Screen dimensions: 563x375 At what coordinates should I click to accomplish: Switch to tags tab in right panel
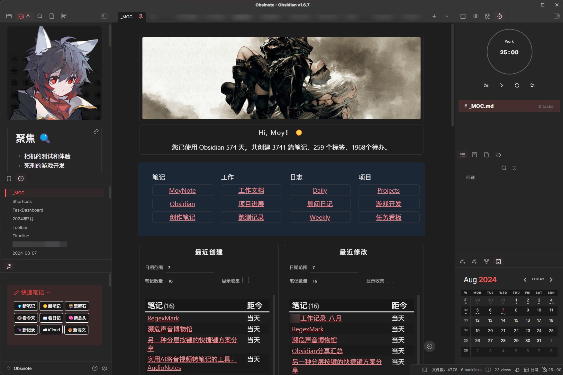pos(498,155)
